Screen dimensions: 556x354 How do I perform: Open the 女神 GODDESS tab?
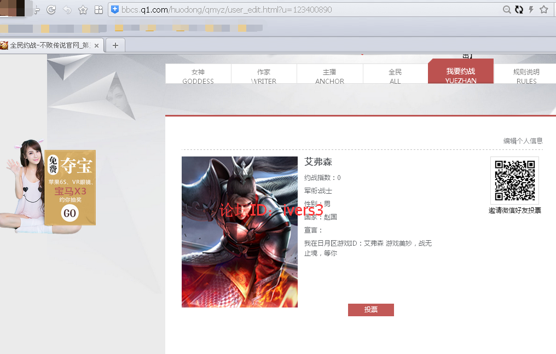tap(198, 74)
